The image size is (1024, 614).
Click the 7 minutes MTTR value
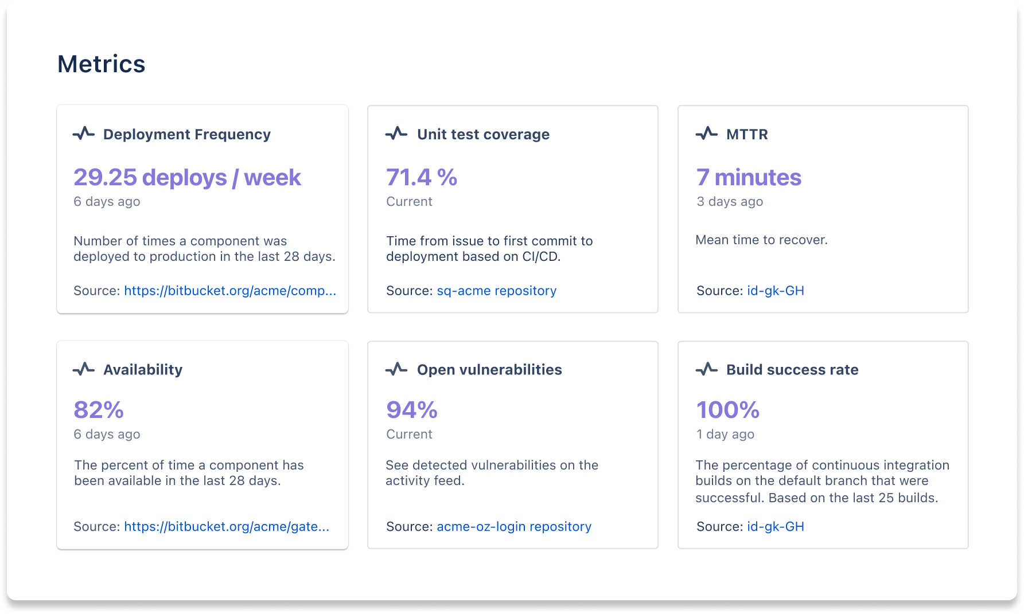coord(748,177)
